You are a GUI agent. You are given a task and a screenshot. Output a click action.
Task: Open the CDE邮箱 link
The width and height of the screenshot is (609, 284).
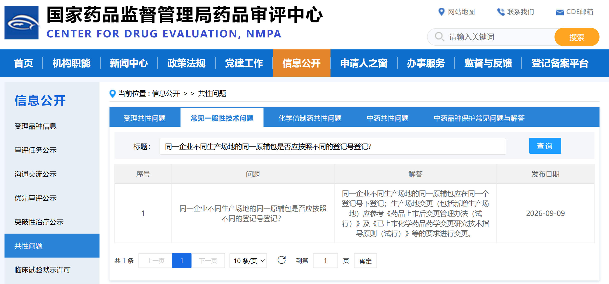[579, 12]
